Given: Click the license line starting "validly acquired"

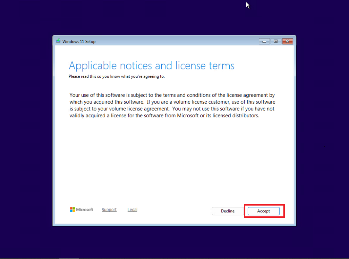Looking at the screenshot, I should pyautogui.click(x=164, y=116).
